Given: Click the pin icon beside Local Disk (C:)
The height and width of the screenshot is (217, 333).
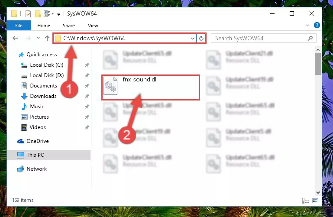Looking at the screenshot, I should coord(87,65).
